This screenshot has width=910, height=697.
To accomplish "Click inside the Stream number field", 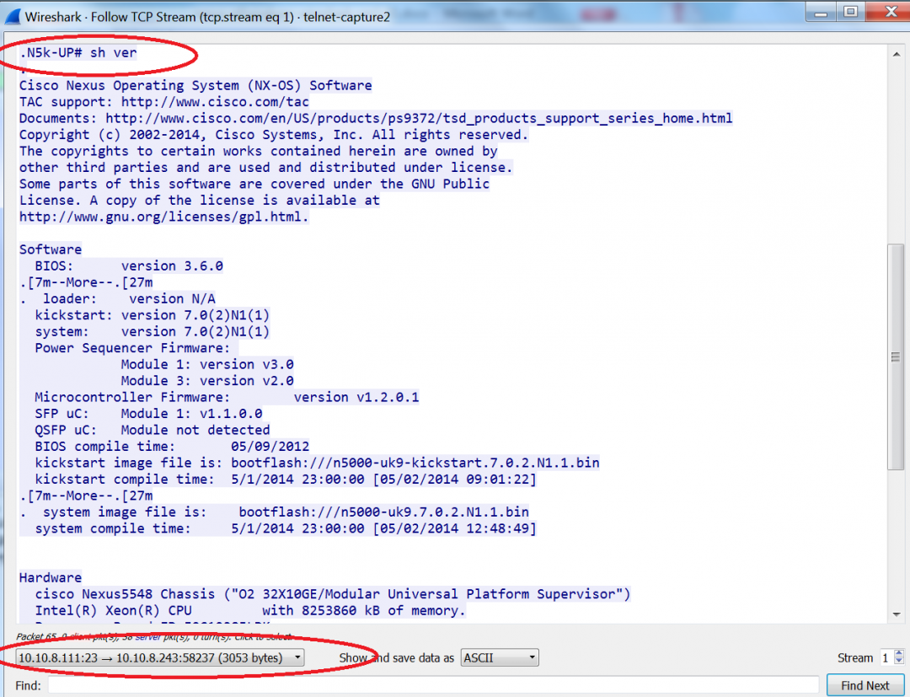I will (885, 657).
